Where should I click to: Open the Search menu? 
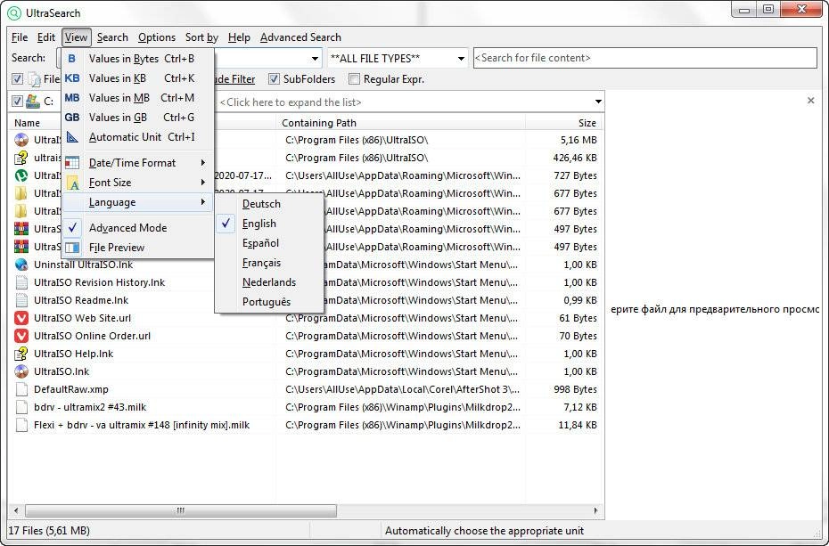click(112, 37)
